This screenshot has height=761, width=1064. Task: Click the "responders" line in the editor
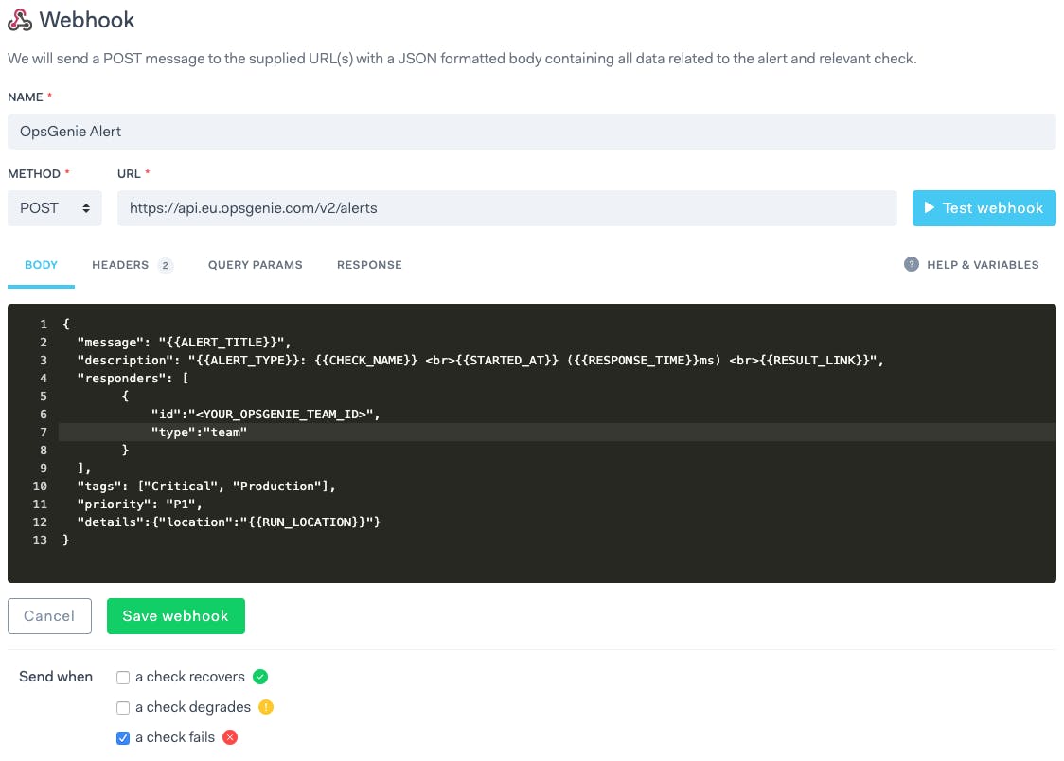[x=133, y=379]
